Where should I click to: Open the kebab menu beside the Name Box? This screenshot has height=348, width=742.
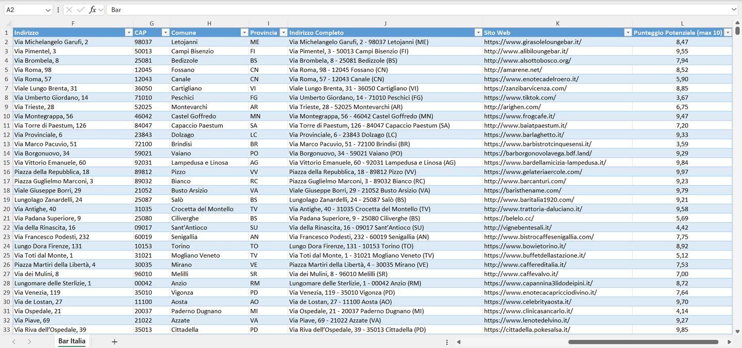coord(58,9)
